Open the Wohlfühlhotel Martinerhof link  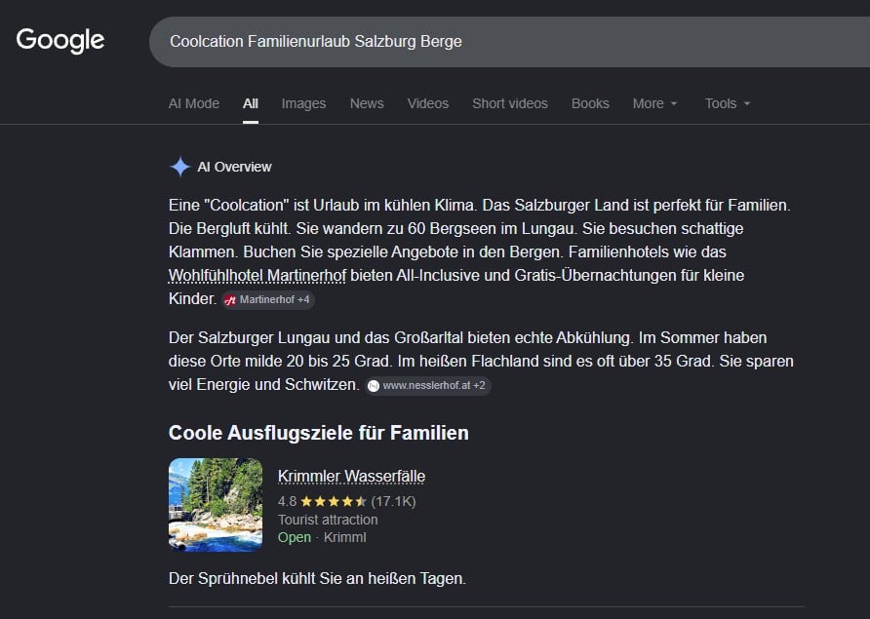[257, 276]
